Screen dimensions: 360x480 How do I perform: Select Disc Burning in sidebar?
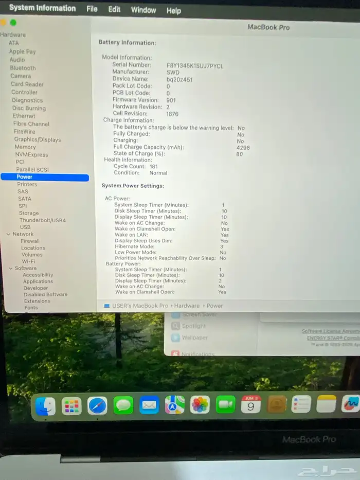(29, 108)
